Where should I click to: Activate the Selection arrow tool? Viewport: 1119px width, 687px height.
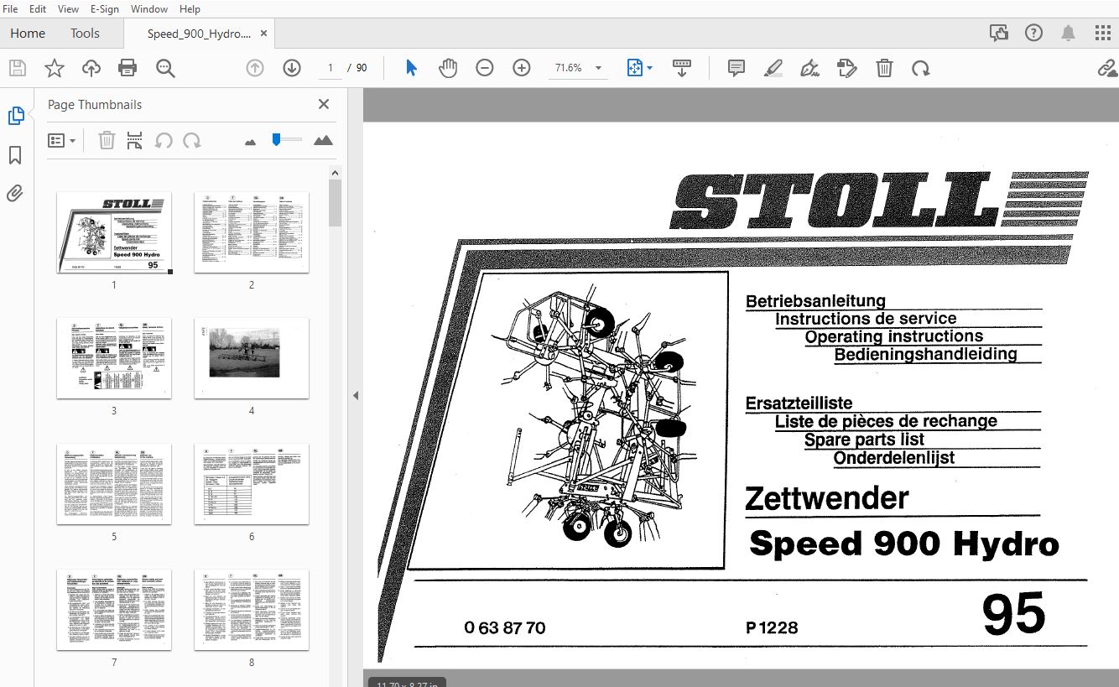411,68
